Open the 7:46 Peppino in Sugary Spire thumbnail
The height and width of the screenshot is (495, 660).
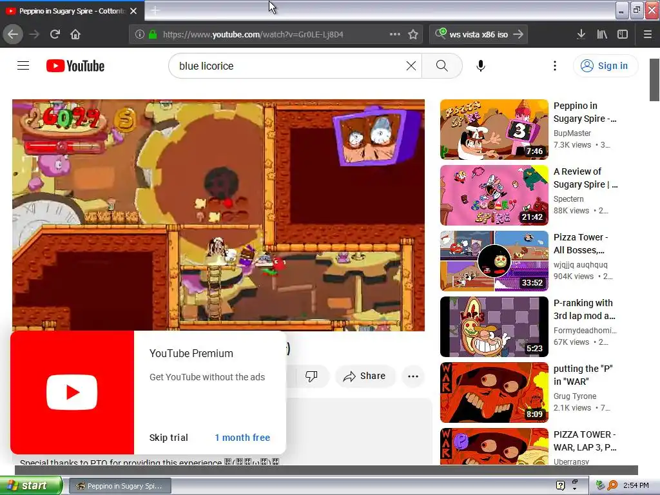pyautogui.click(x=494, y=130)
